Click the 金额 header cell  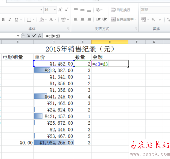coord(110,57)
